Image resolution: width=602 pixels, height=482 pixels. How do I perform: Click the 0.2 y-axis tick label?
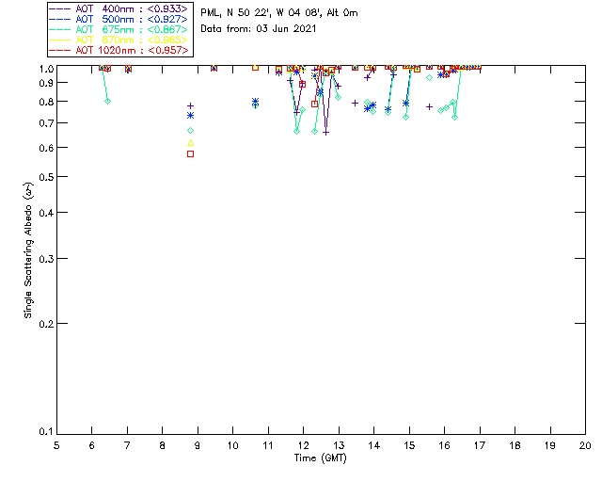tap(46, 324)
